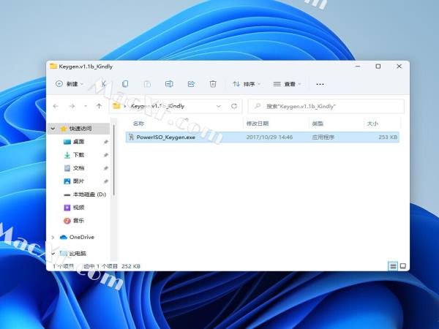The height and width of the screenshot is (329, 439).
Task: Open 桌面 (Desktop) in sidebar
Action: coord(78,142)
